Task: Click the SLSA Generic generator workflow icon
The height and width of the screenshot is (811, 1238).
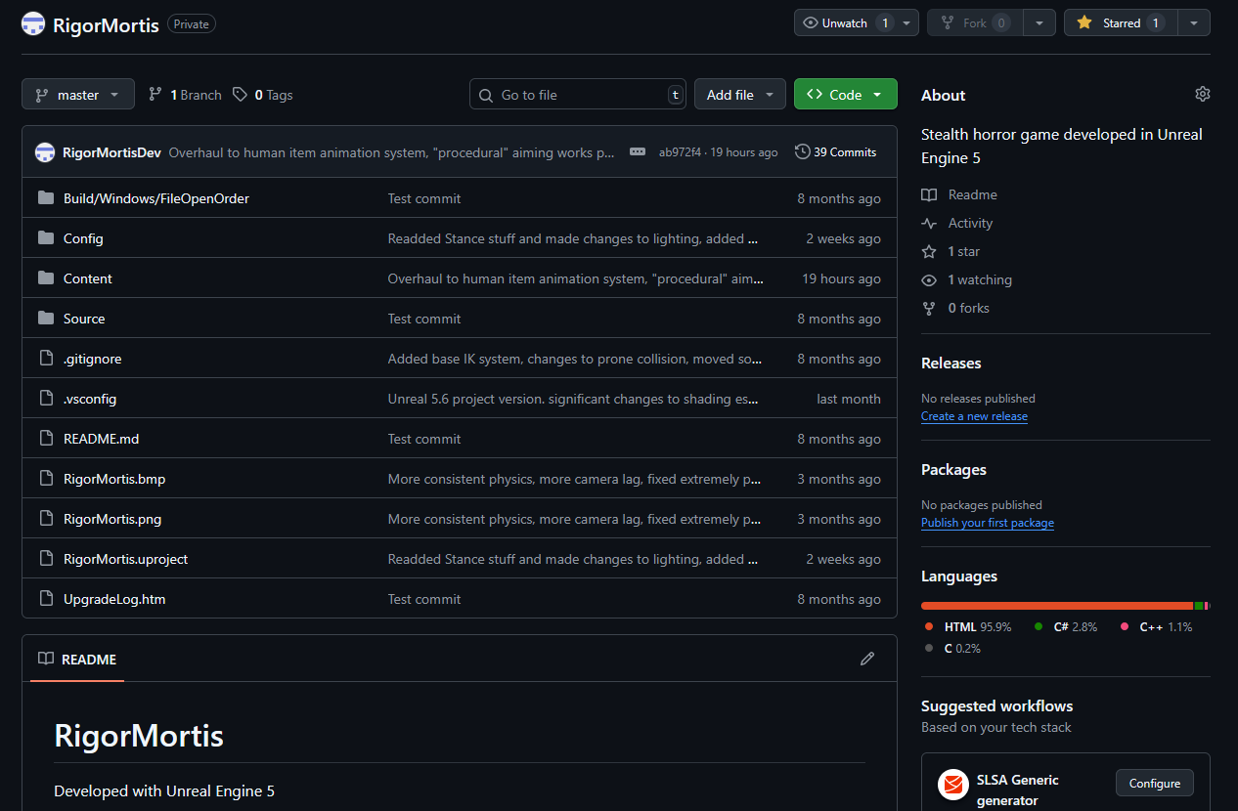Action: tap(953, 785)
